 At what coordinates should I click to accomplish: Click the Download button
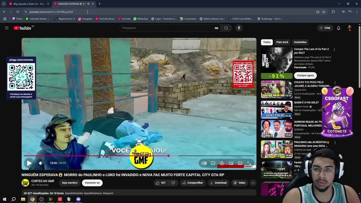tap(218, 183)
